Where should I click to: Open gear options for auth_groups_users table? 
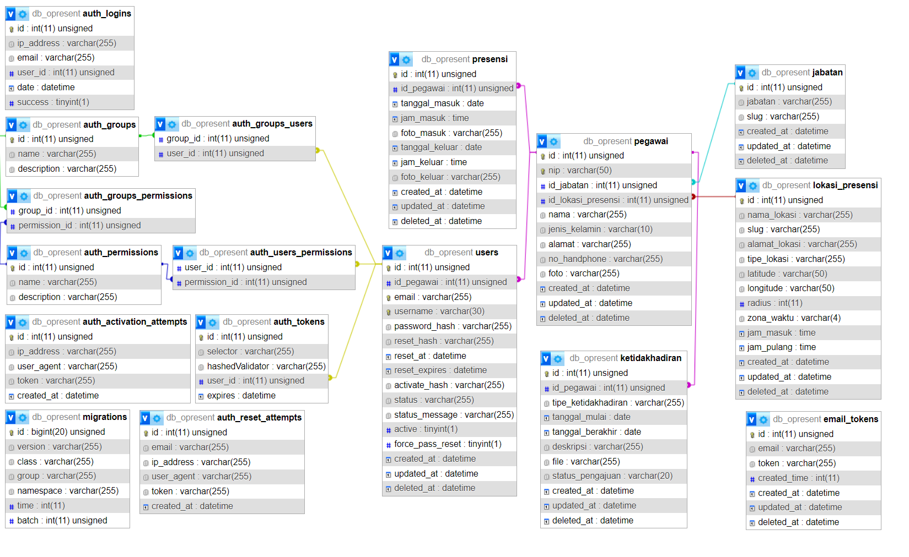tap(172, 124)
